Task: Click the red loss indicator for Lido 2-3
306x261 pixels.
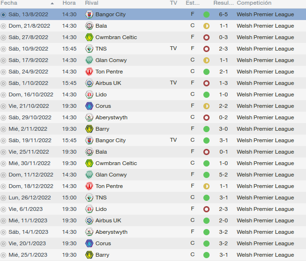Action: click(x=206, y=209)
